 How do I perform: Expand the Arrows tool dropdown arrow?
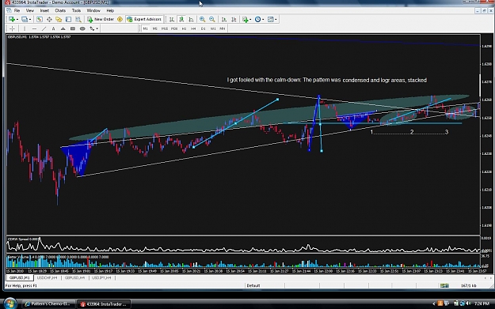click(97, 29)
